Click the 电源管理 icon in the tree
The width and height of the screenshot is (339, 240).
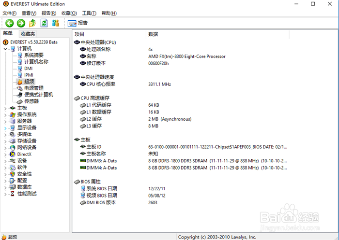20,88
